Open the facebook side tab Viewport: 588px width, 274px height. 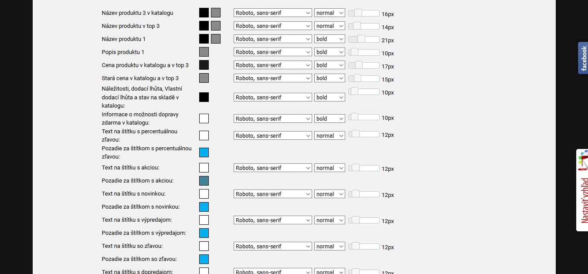click(x=583, y=58)
